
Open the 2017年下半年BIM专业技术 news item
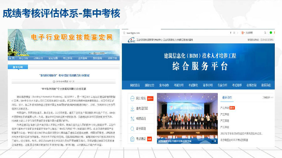point(241,134)
